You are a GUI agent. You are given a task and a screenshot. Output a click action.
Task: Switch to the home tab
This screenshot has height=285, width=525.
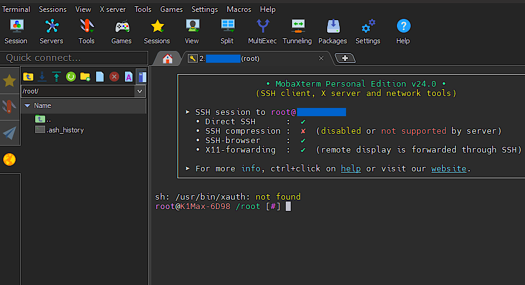(168, 58)
